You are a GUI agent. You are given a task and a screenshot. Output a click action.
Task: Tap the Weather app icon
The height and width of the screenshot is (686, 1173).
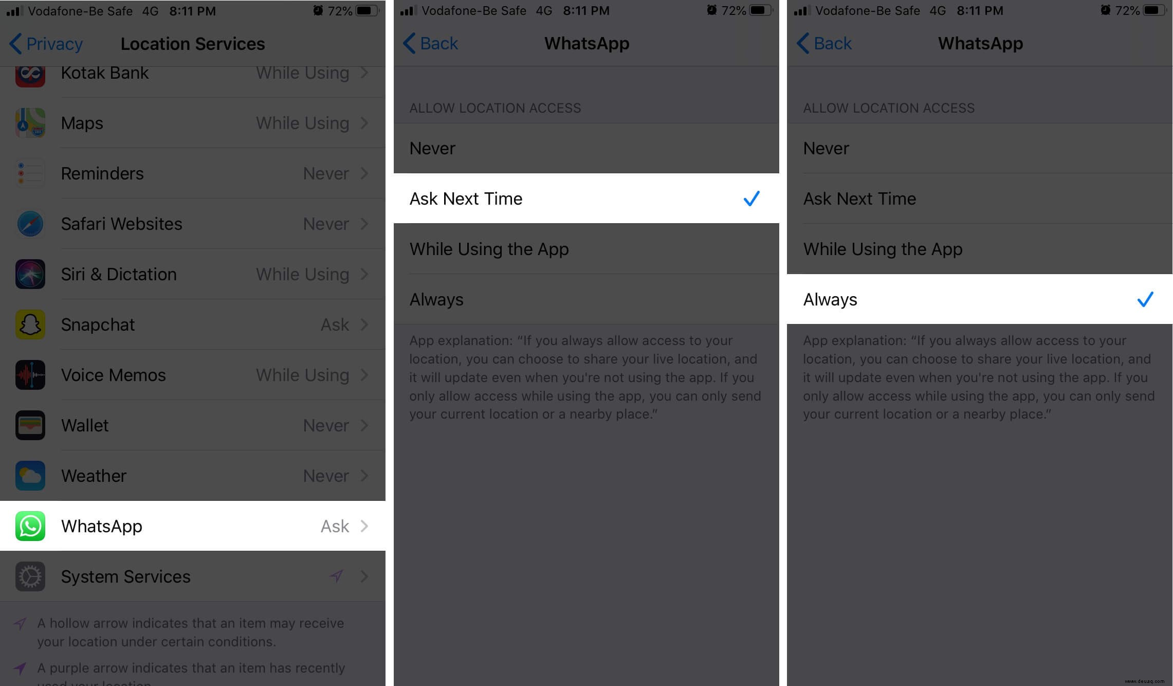[x=29, y=475]
